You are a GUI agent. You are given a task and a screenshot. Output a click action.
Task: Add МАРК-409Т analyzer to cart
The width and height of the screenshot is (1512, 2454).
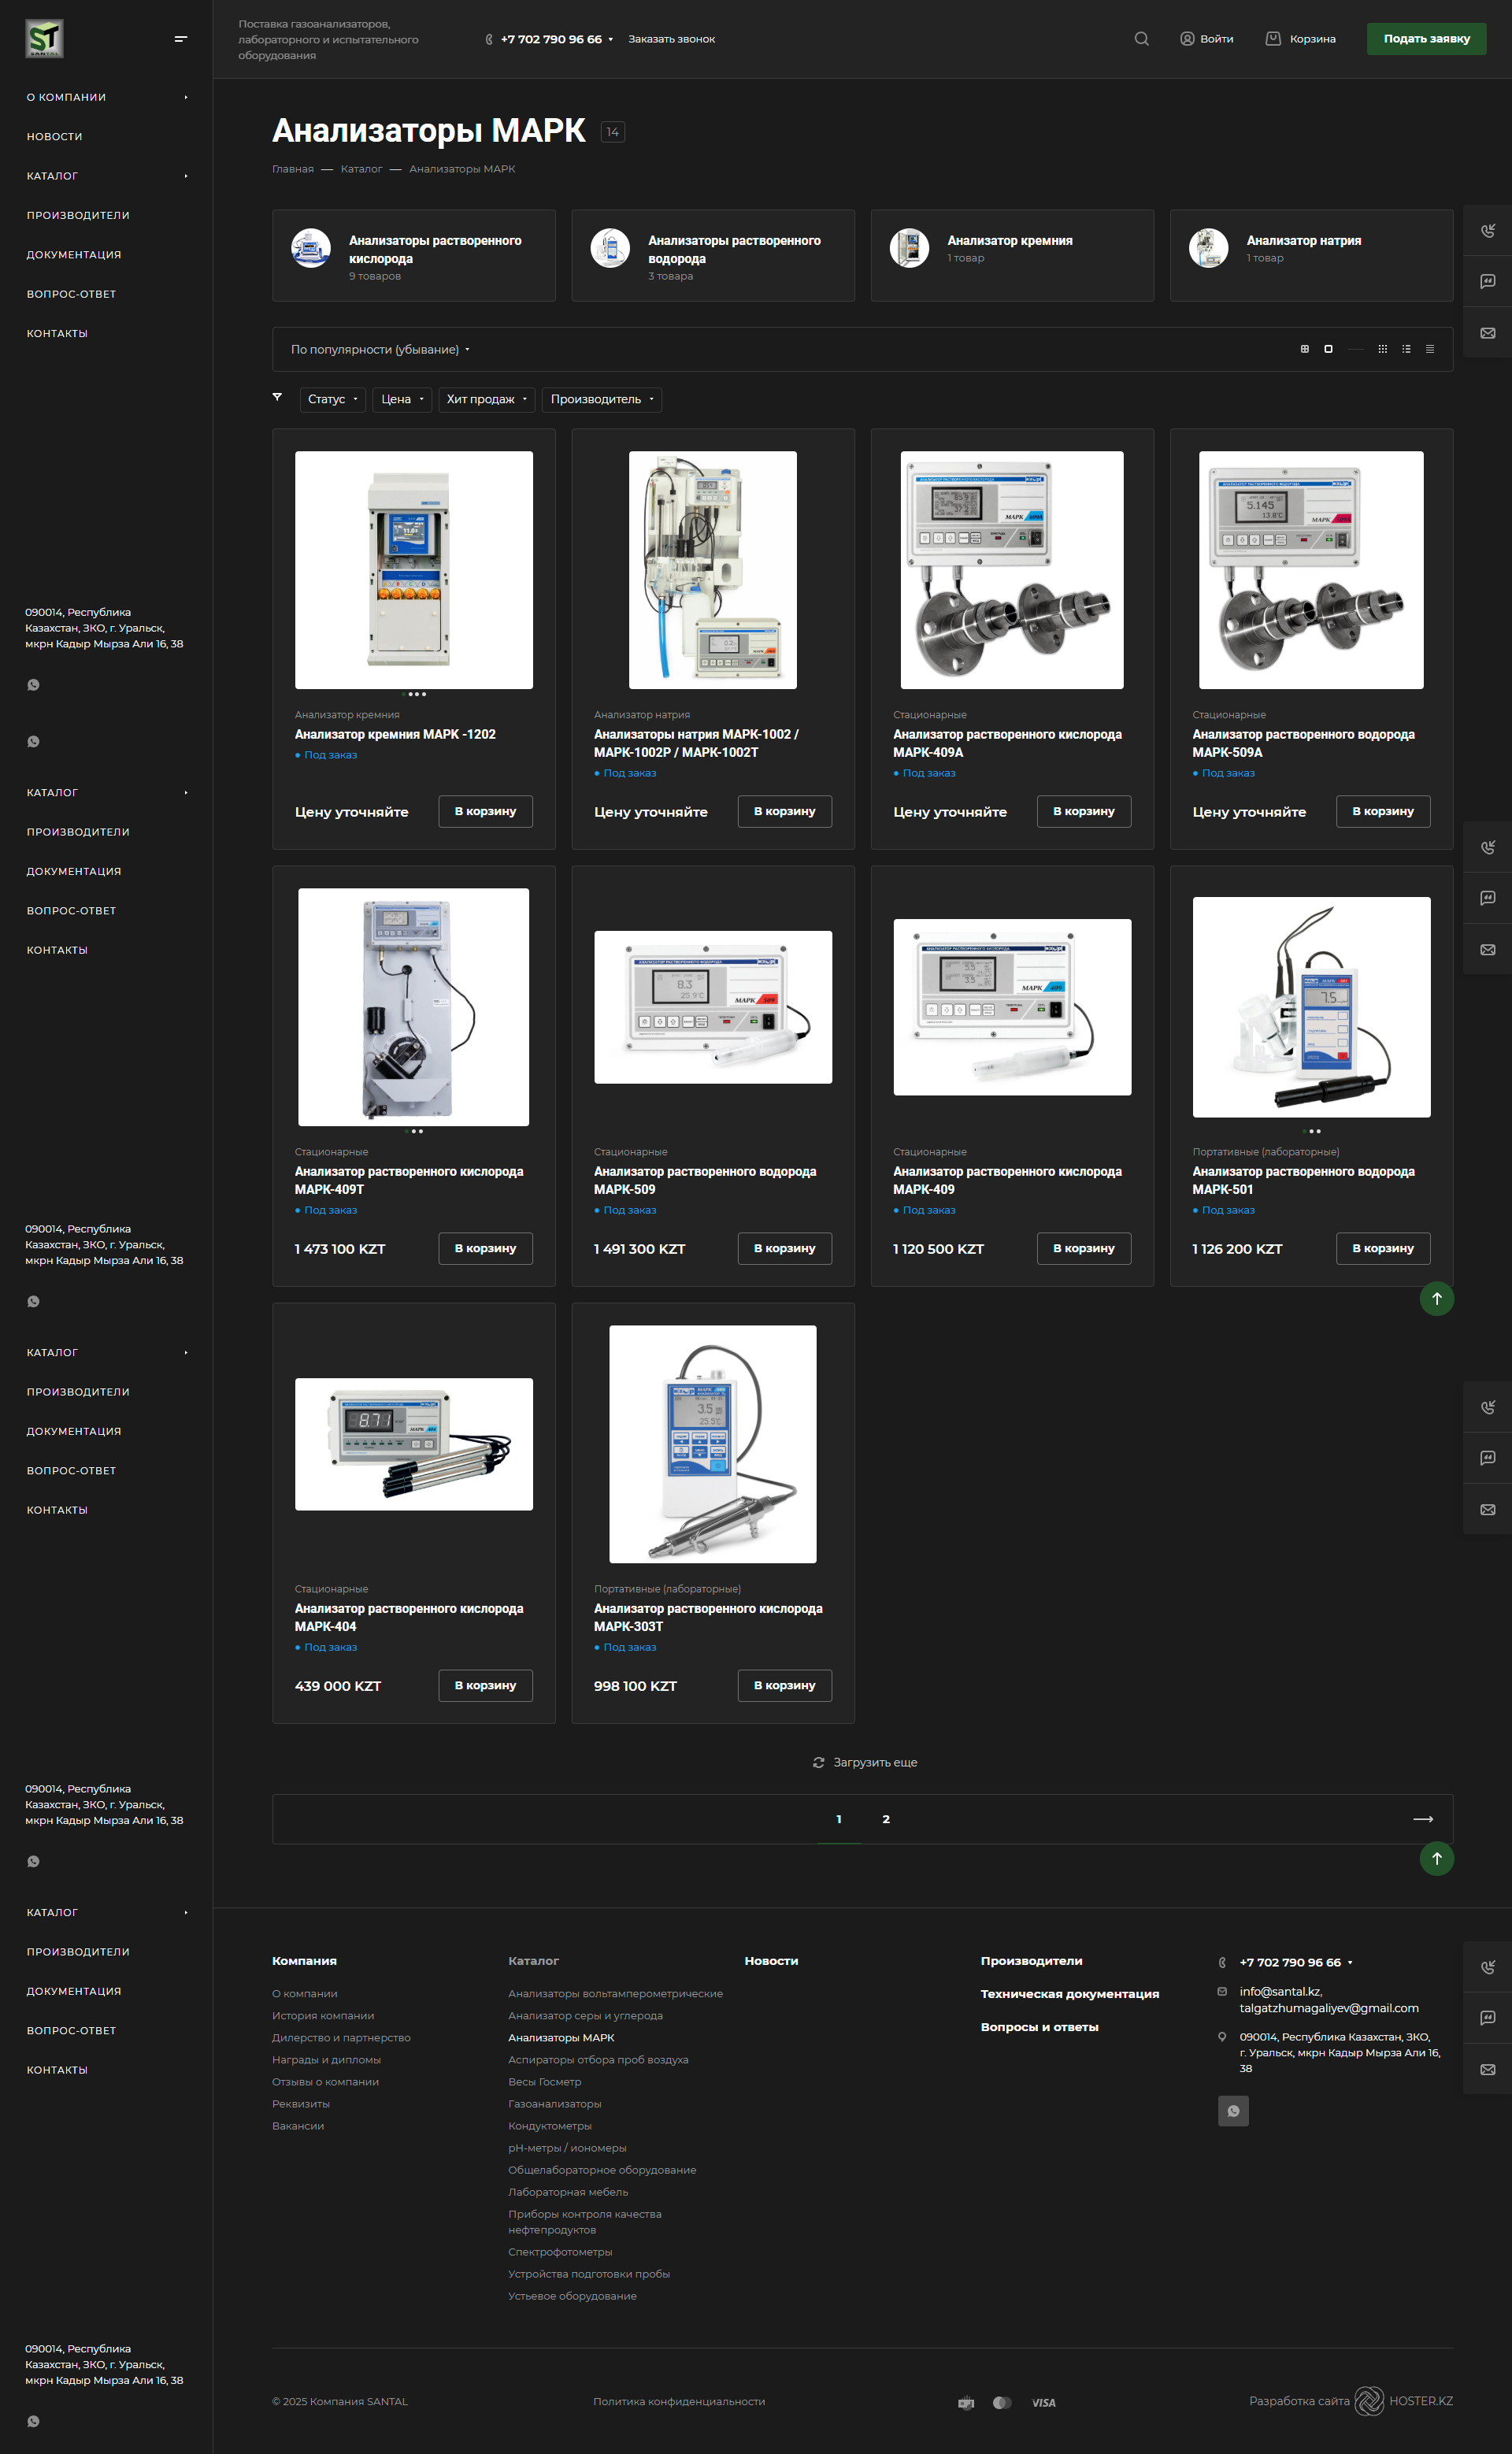pos(485,1248)
